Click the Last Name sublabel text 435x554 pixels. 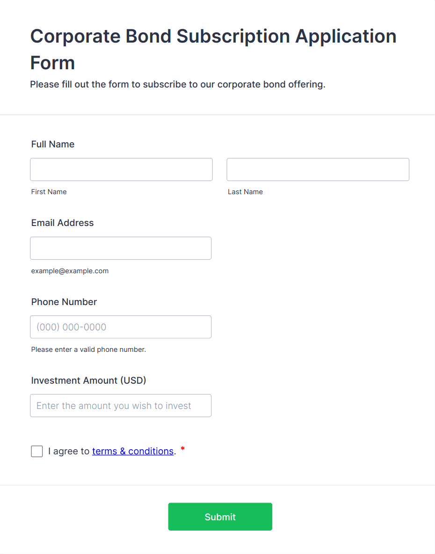point(246,192)
